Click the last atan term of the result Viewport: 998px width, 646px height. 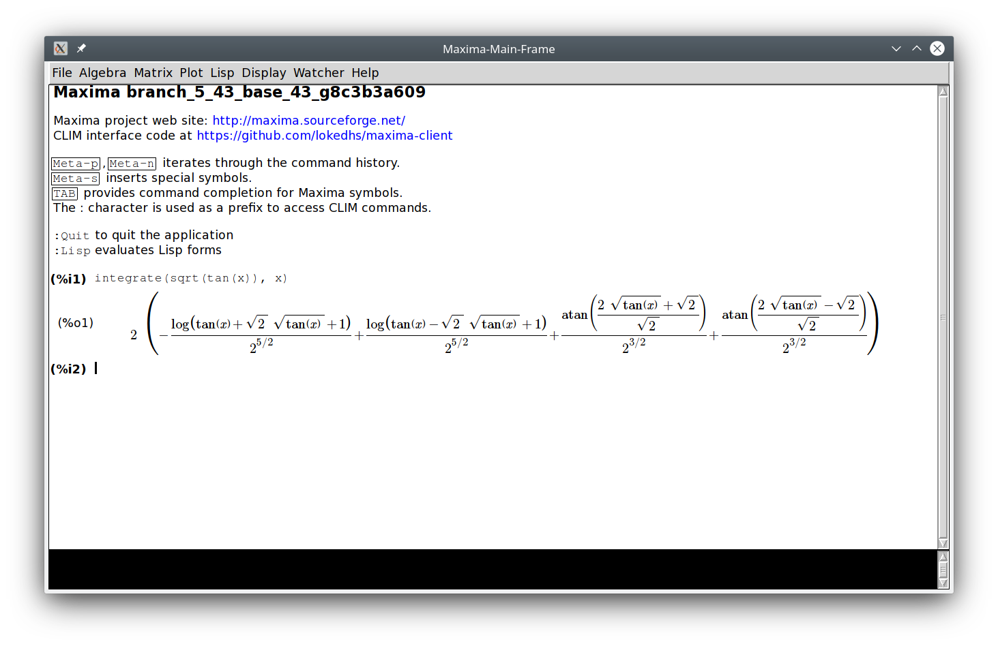[794, 324]
